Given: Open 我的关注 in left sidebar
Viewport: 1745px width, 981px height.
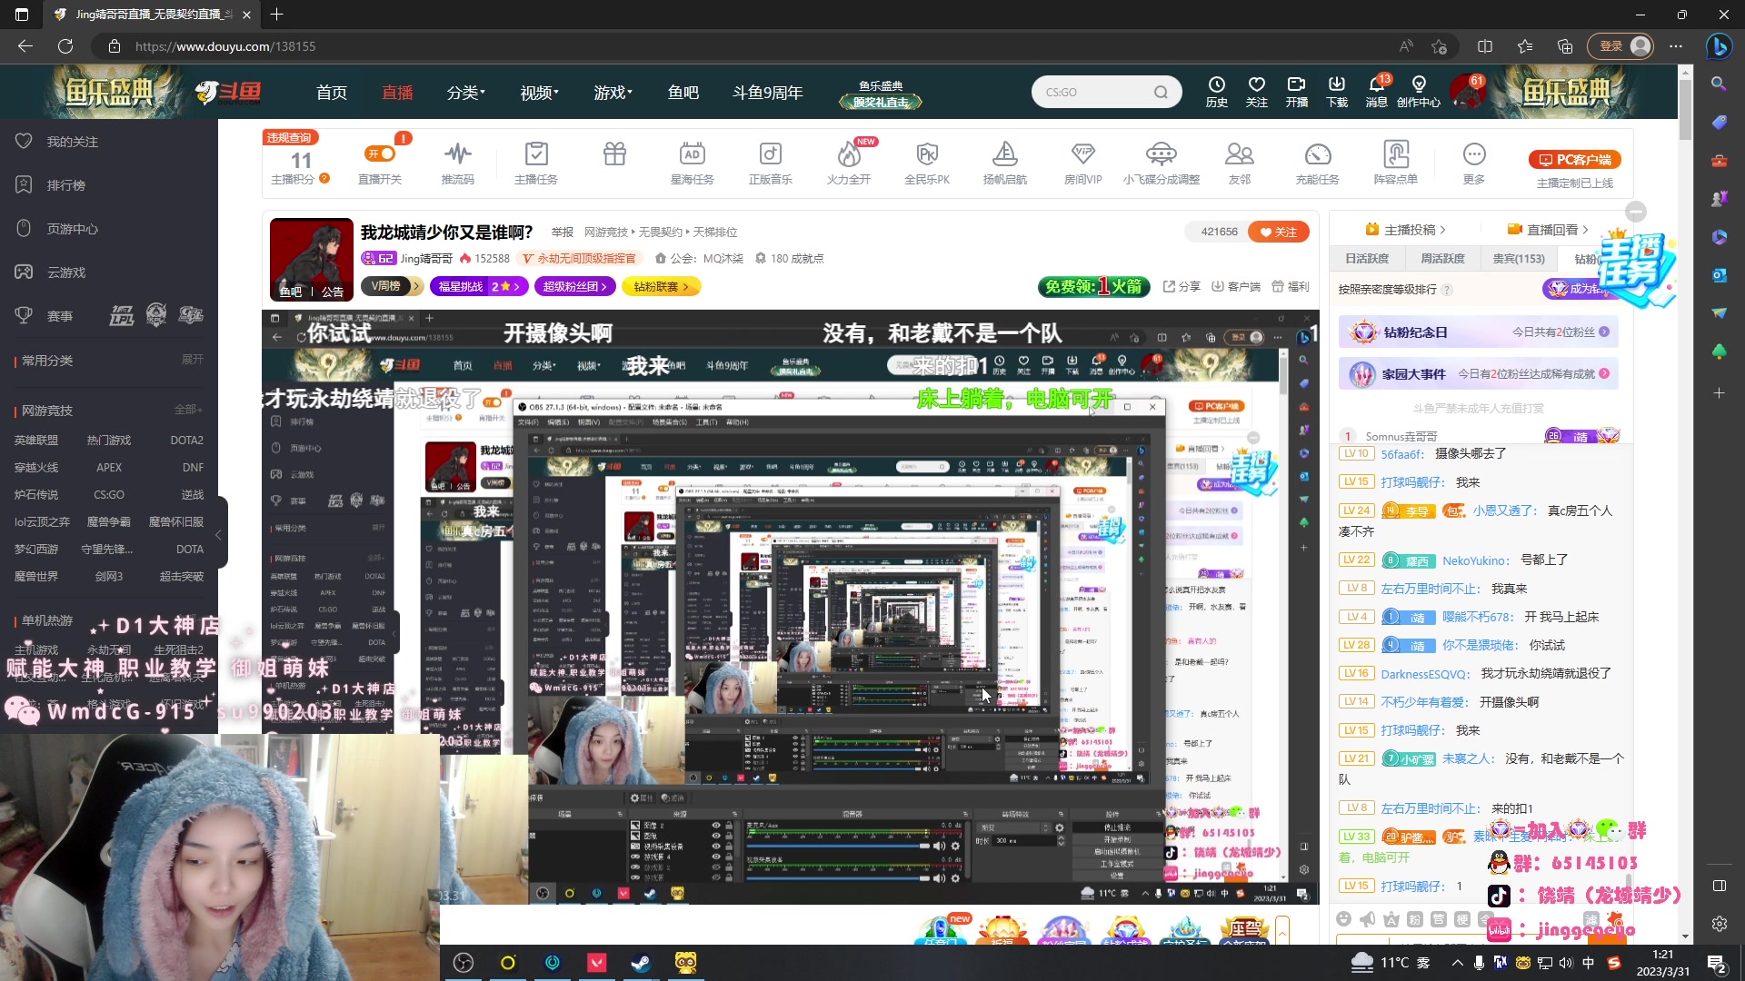Looking at the screenshot, I should 72,142.
